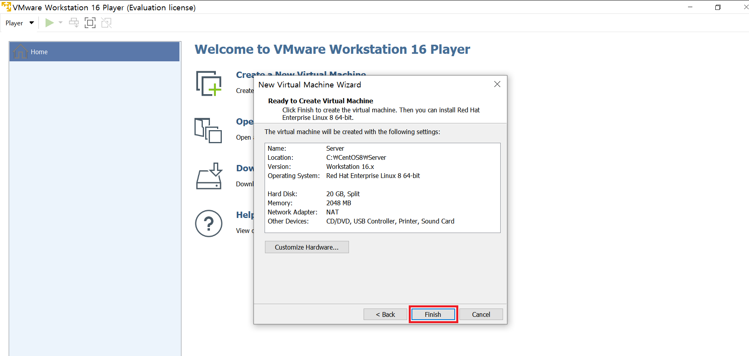Close the New Virtual Machine Wizard dialog
The image size is (749, 356).
pyautogui.click(x=497, y=84)
